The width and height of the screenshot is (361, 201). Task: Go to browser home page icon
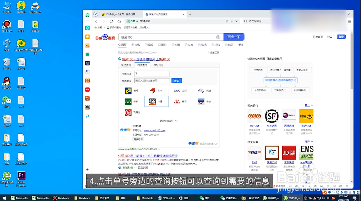tap(119, 21)
